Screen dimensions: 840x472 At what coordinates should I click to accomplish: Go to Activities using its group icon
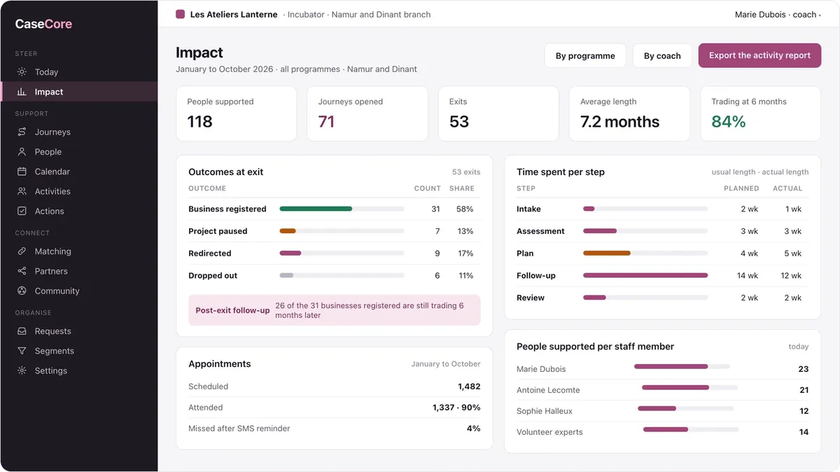pos(22,191)
